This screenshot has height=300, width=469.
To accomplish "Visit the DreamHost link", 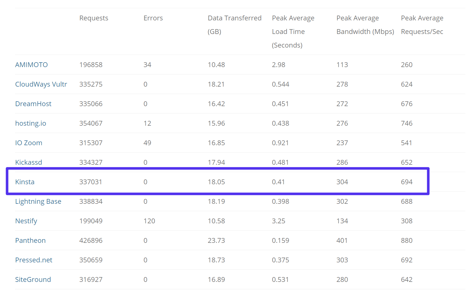I will 33,104.
